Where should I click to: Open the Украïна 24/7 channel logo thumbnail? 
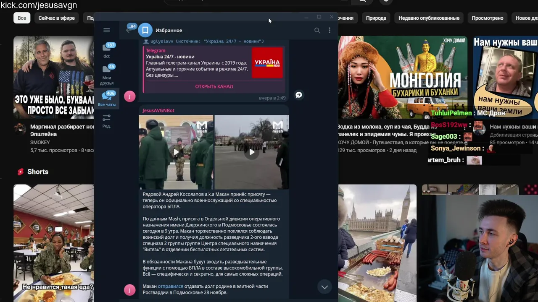click(267, 63)
